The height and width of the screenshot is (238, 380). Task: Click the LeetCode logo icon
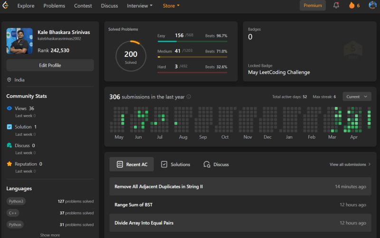tap(5, 5)
